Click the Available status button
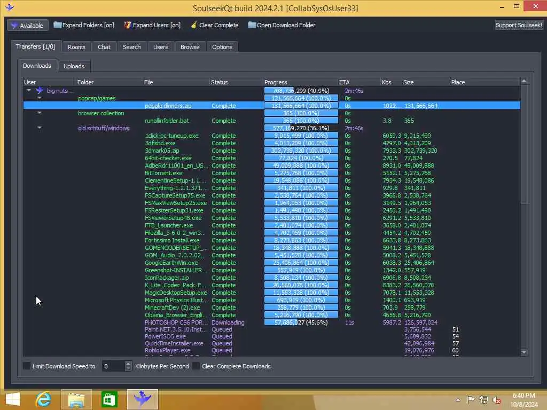This screenshot has height=410, width=547. coord(28,26)
